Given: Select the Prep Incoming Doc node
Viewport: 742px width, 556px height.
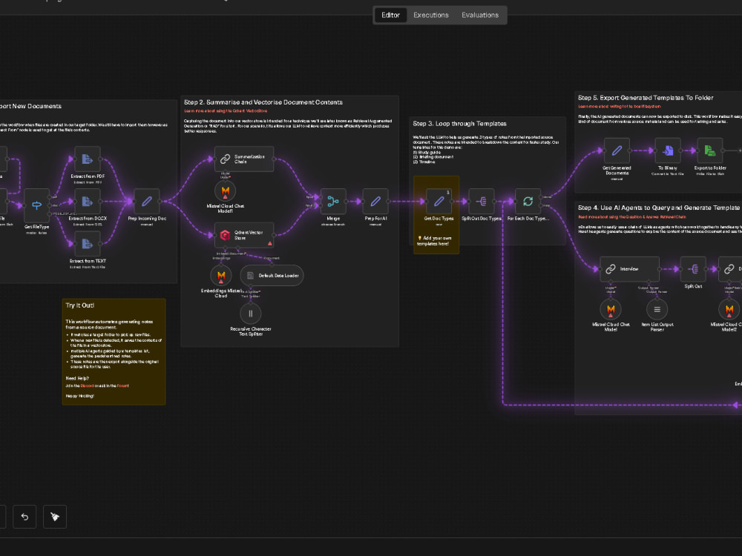Looking at the screenshot, I should point(147,202).
